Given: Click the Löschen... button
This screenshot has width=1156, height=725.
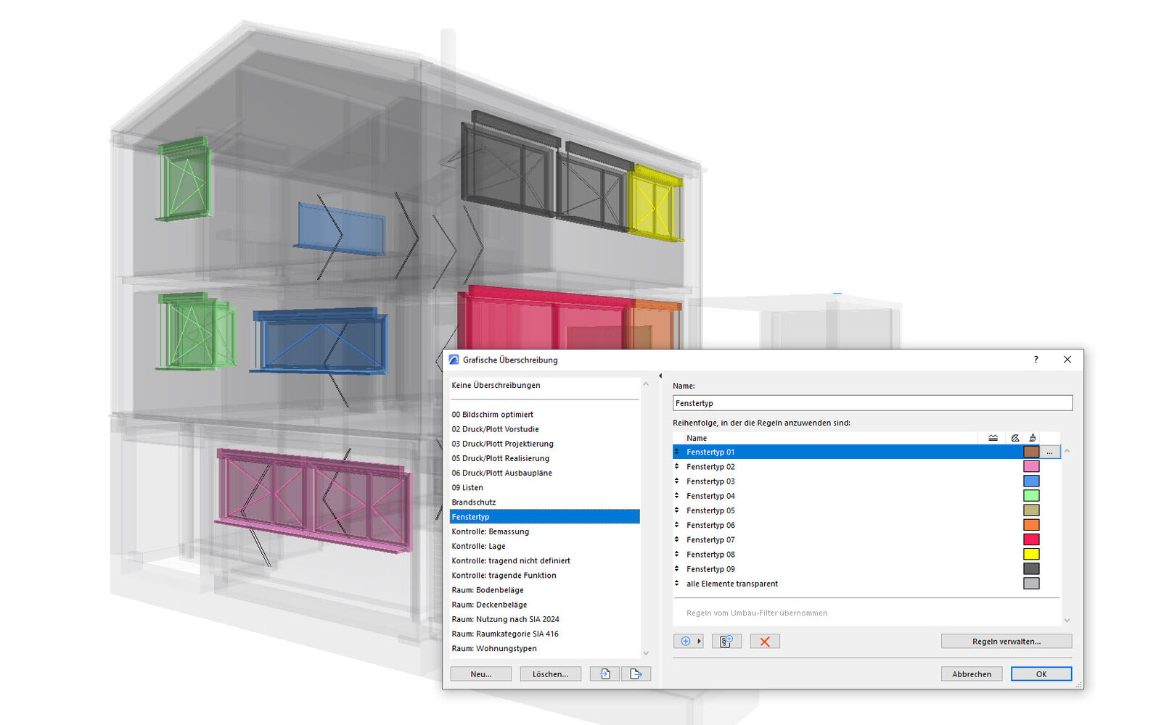Looking at the screenshot, I should click(550, 674).
